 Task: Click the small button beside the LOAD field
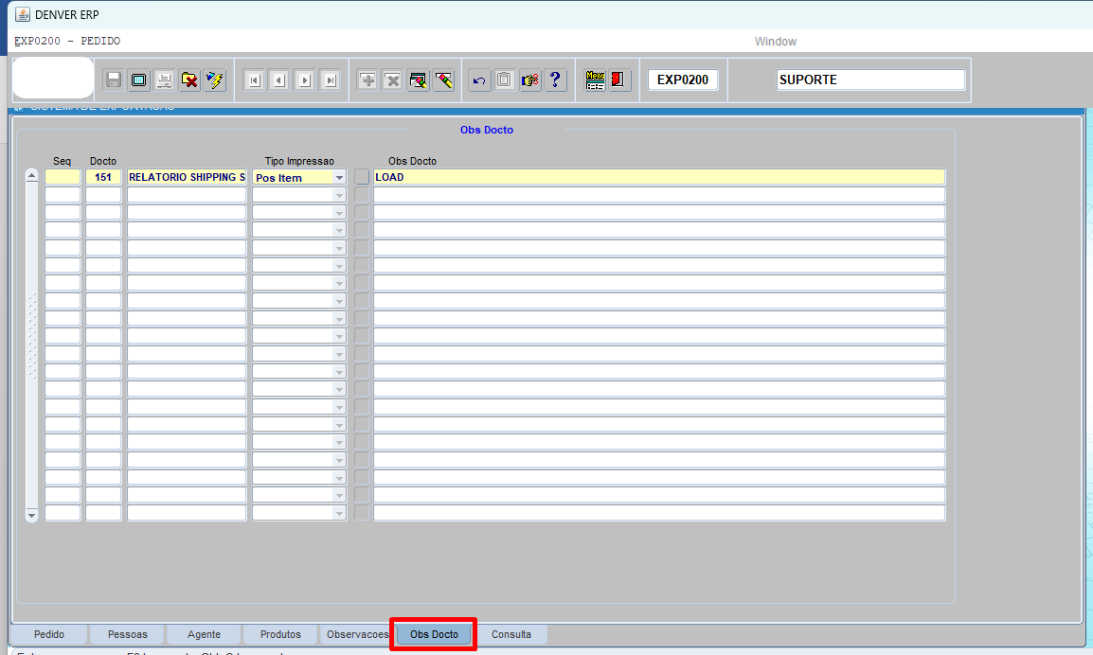click(x=362, y=177)
